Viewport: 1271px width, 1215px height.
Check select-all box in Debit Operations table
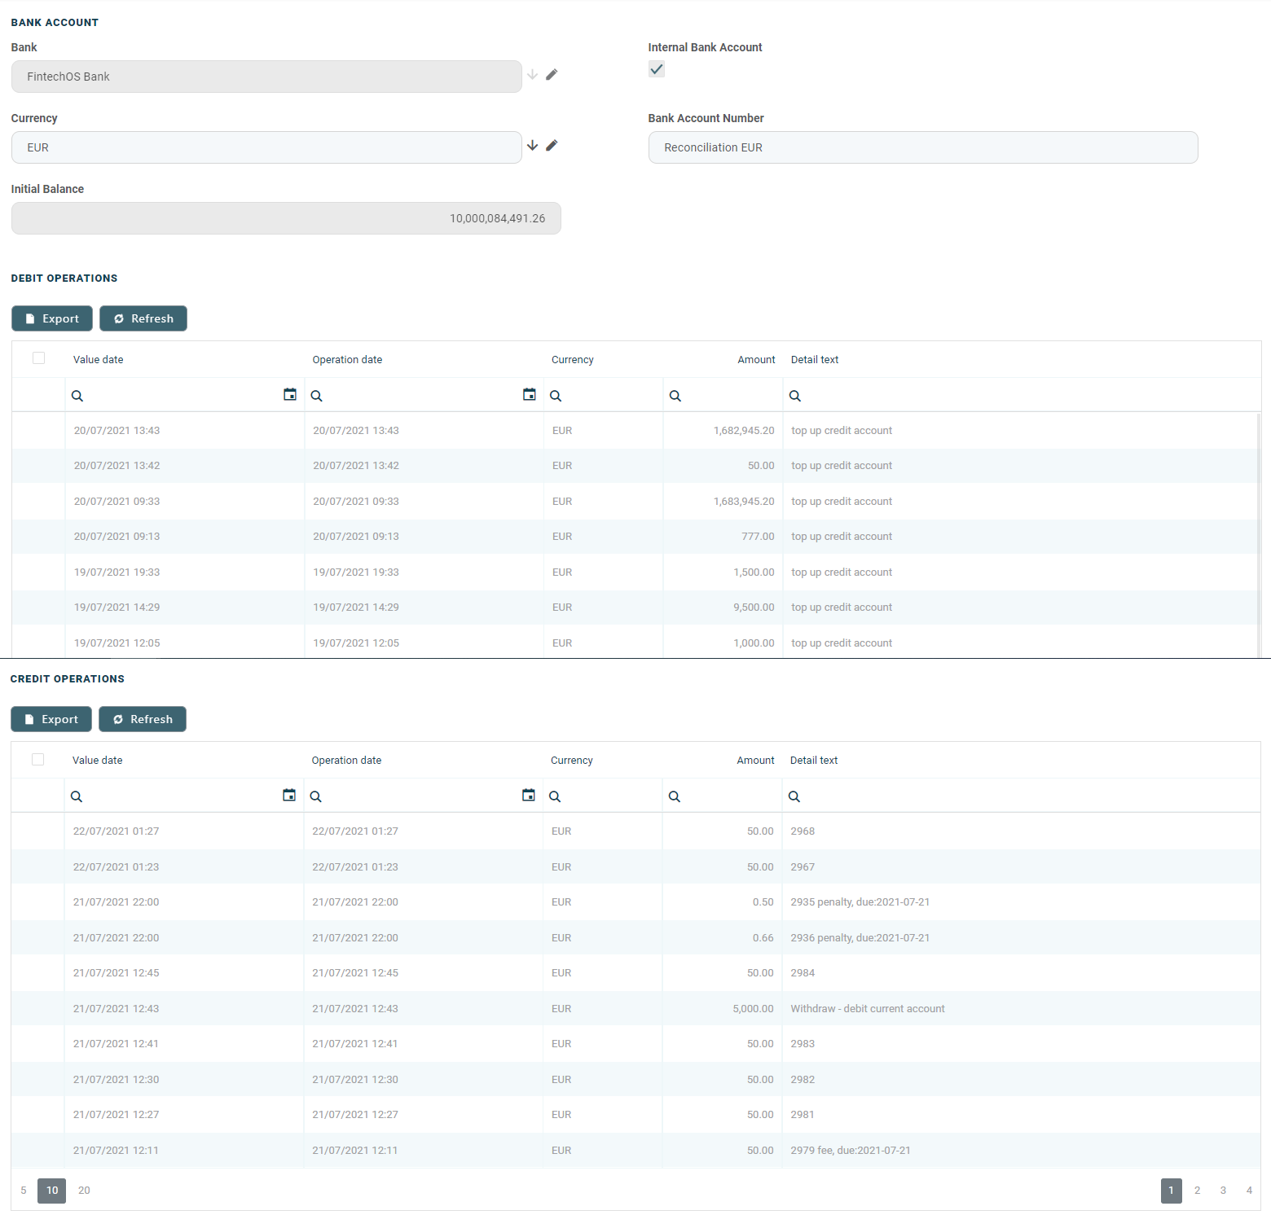[38, 358]
